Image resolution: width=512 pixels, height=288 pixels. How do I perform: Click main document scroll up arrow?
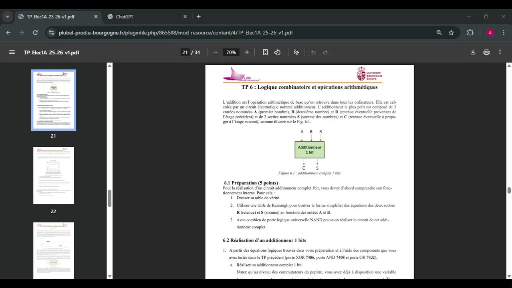(509, 66)
